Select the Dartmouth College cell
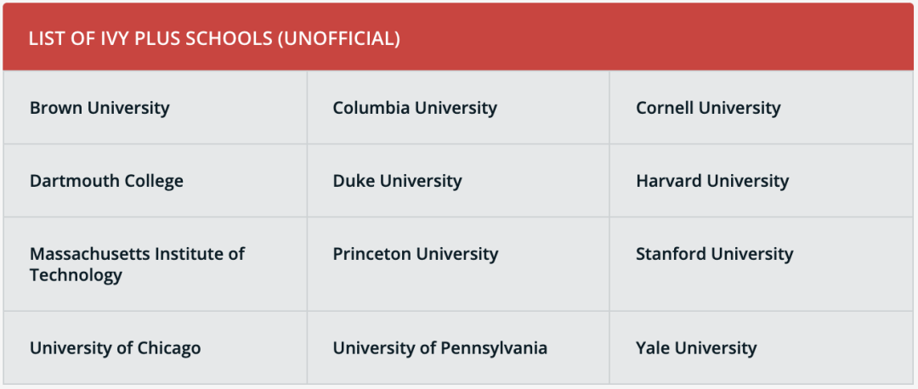This screenshot has height=389, width=918. coord(155,181)
